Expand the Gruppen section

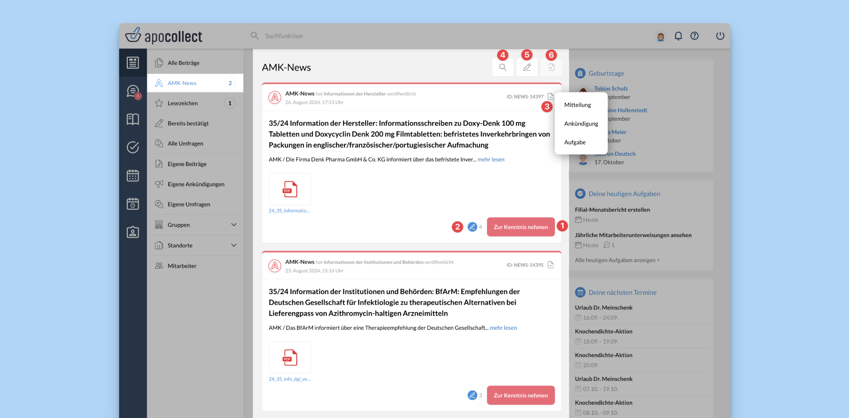coord(234,225)
